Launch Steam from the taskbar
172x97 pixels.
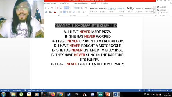tap(69, 95)
